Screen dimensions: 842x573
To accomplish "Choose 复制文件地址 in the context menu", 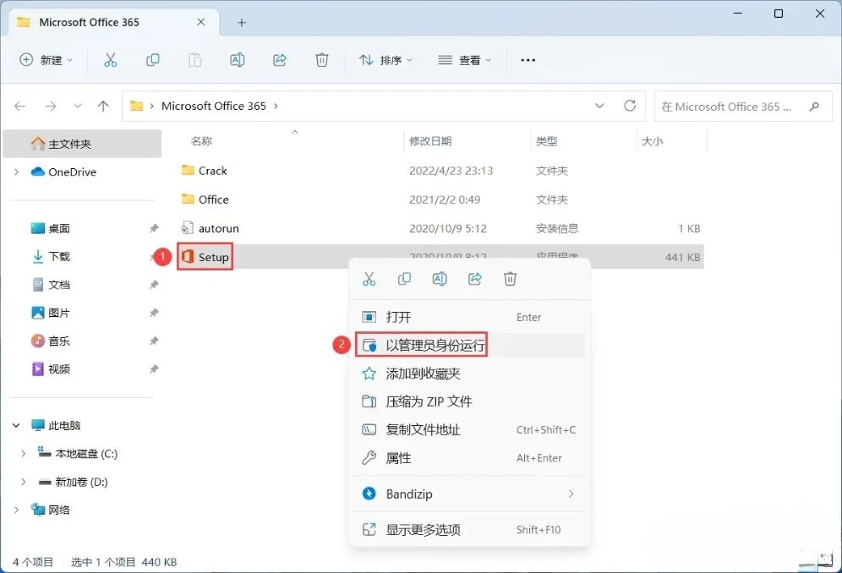I will click(469, 429).
